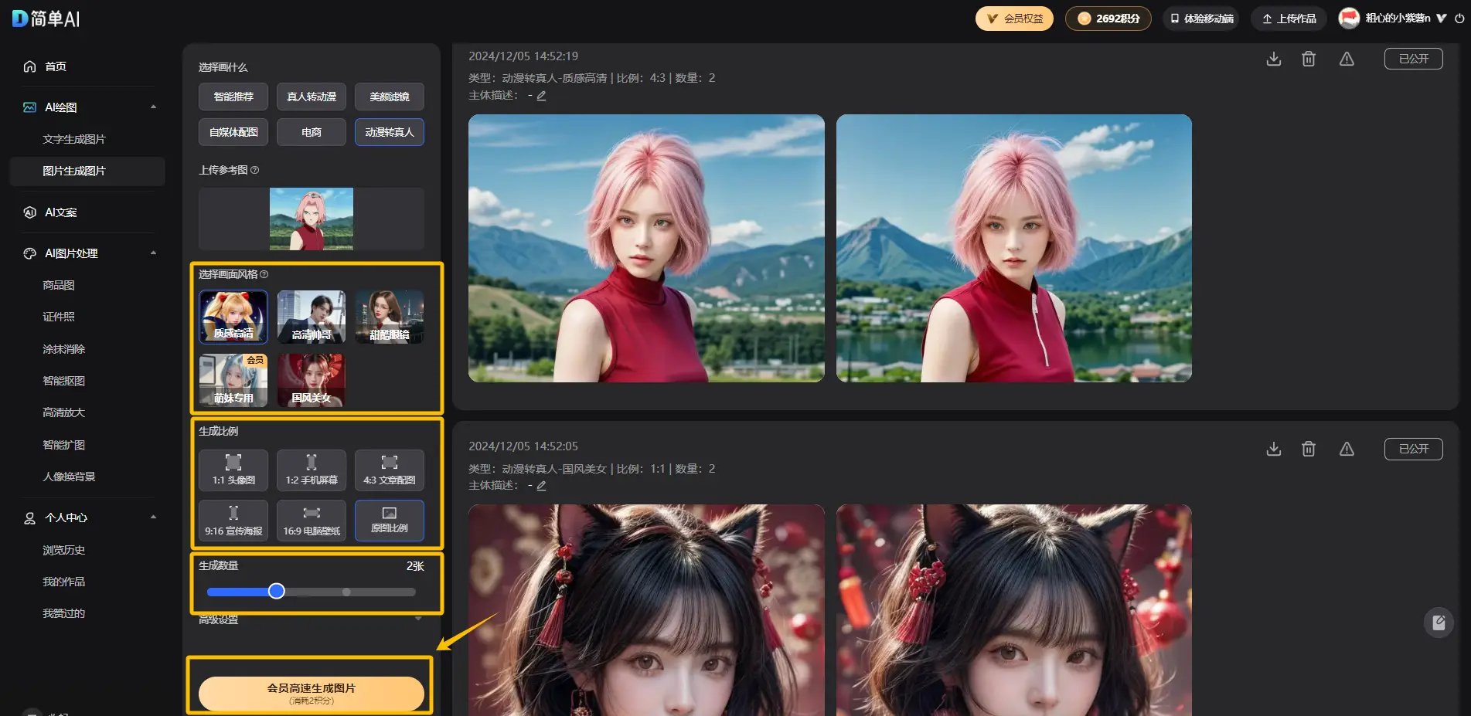The height and width of the screenshot is (716, 1471).
Task: Select the 原图比例 ratio option
Action: pyautogui.click(x=390, y=521)
